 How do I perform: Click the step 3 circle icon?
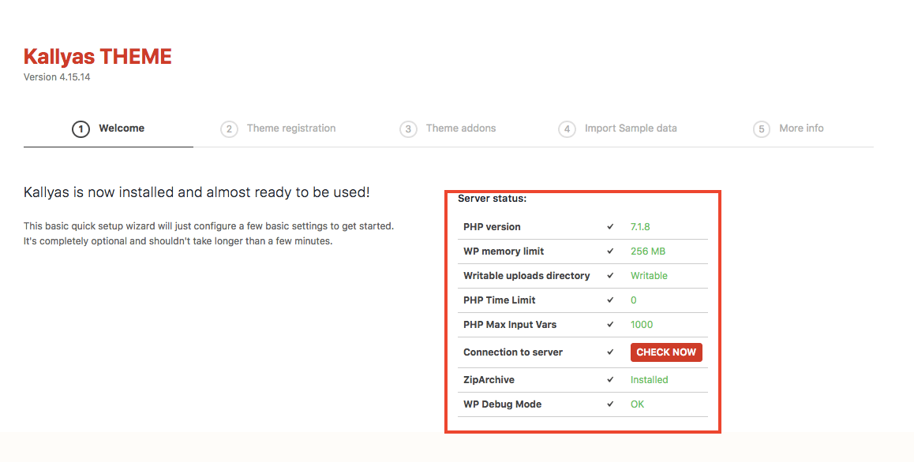click(x=408, y=129)
